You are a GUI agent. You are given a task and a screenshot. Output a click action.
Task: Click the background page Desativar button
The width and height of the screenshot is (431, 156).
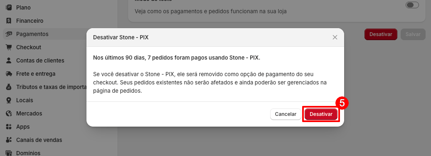point(381,34)
